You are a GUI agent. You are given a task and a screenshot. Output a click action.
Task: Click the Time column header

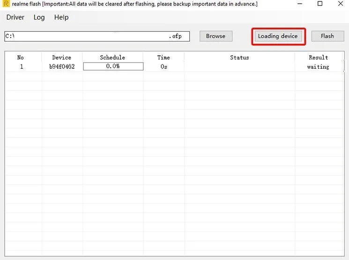pos(163,58)
